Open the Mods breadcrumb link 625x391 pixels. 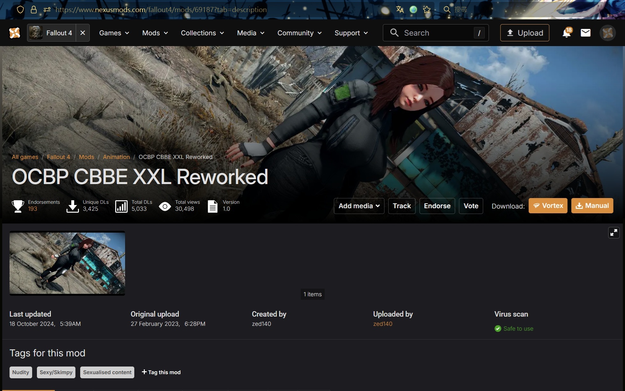click(x=87, y=157)
